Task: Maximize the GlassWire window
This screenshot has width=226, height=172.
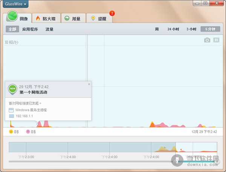Action: [x=205, y=3]
